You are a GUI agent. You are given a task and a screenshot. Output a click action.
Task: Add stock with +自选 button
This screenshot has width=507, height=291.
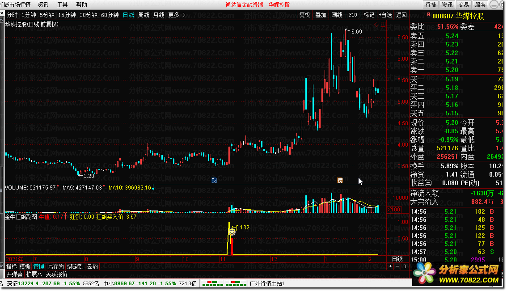[x=385, y=15]
